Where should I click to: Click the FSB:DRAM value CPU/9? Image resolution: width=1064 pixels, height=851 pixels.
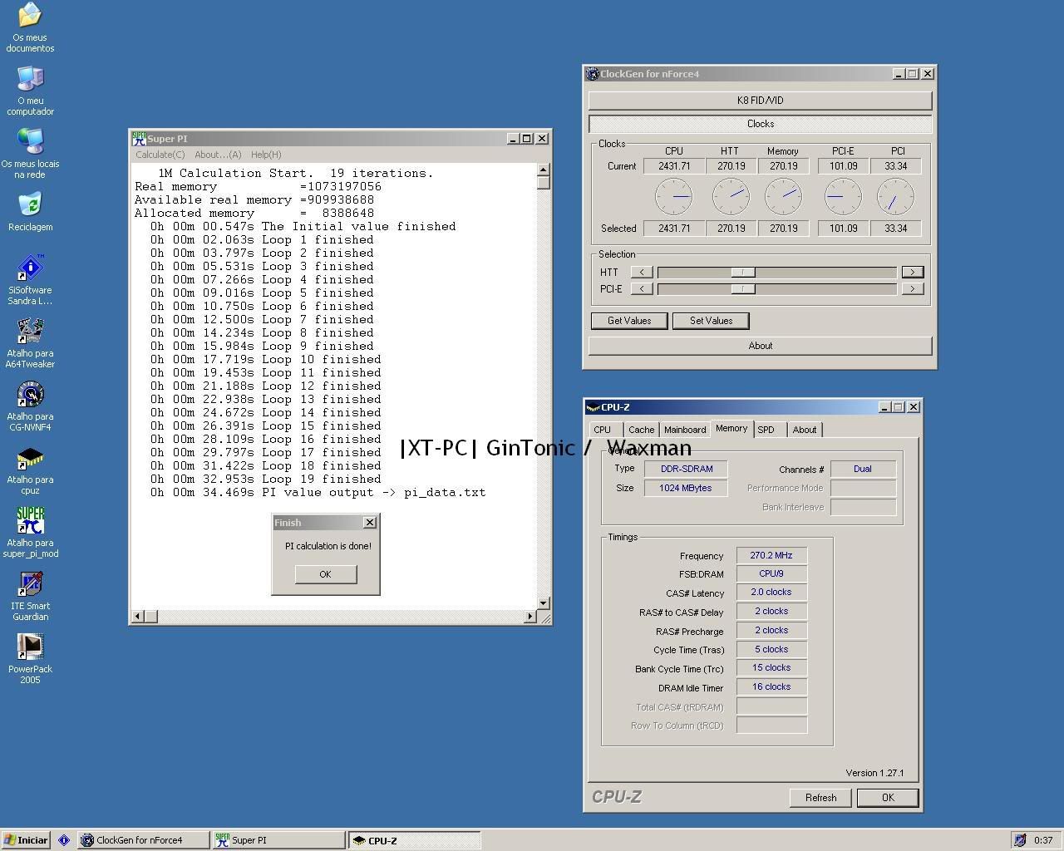coord(771,573)
